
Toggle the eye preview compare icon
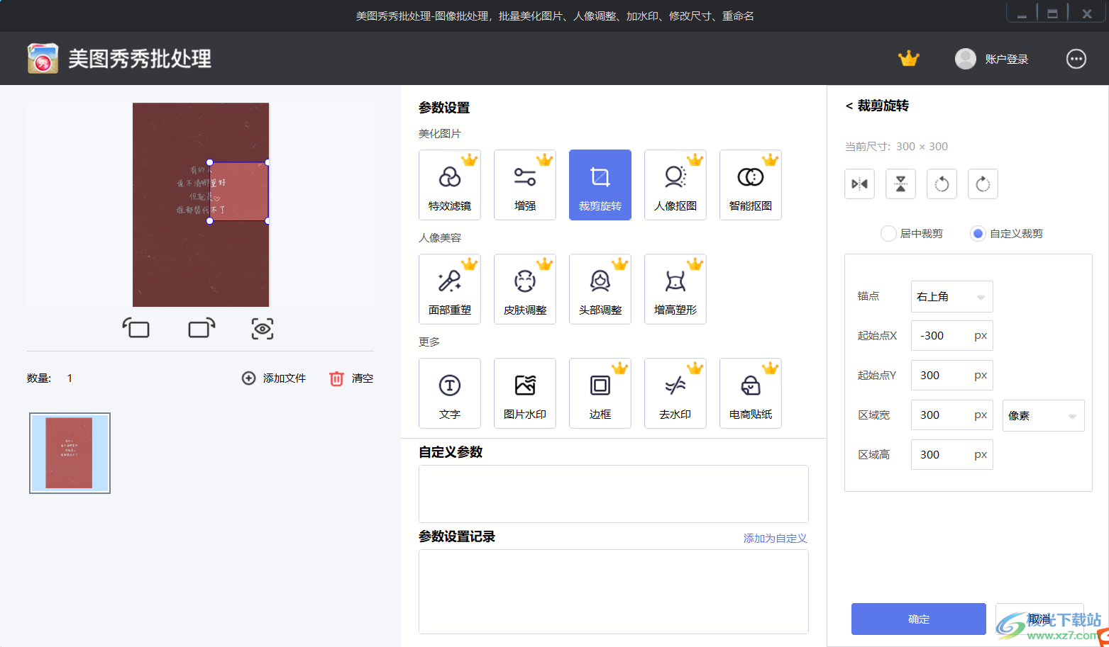pos(263,329)
